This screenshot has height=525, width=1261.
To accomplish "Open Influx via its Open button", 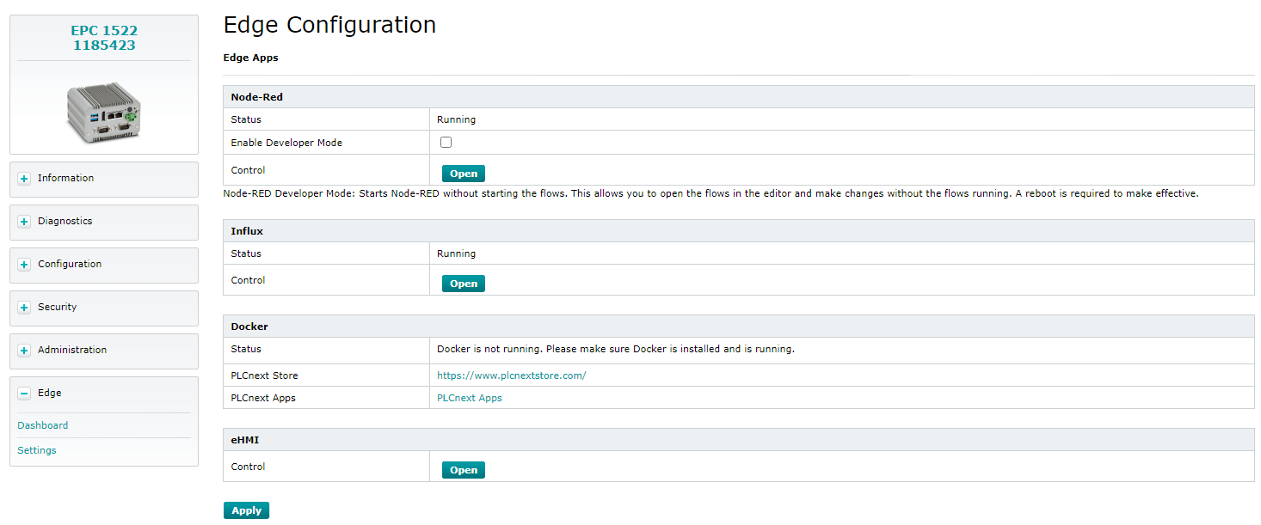I will coord(464,284).
